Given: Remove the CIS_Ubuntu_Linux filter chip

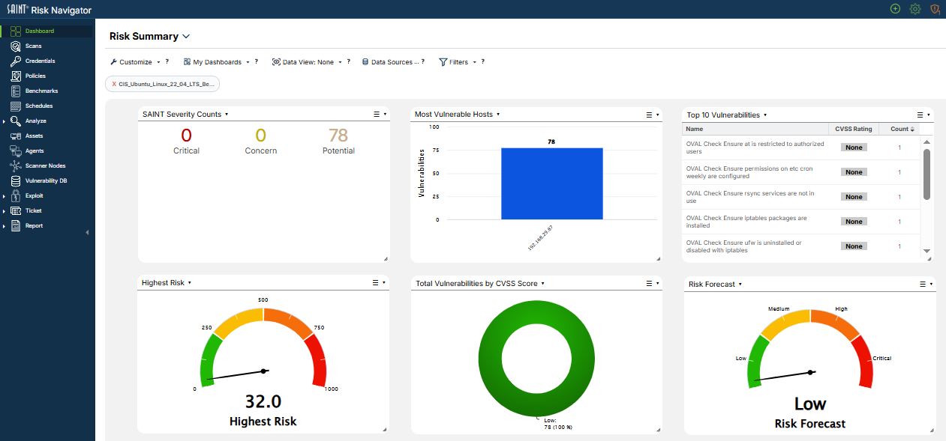Looking at the screenshot, I should 114,84.
